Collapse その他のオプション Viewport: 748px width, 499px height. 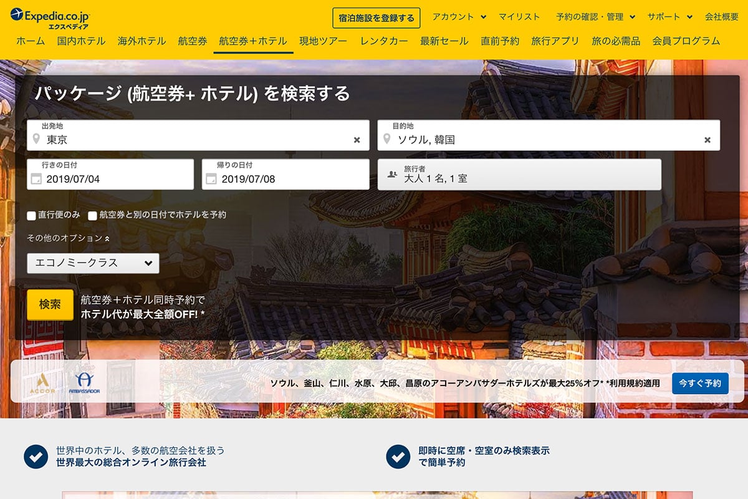[69, 238]
